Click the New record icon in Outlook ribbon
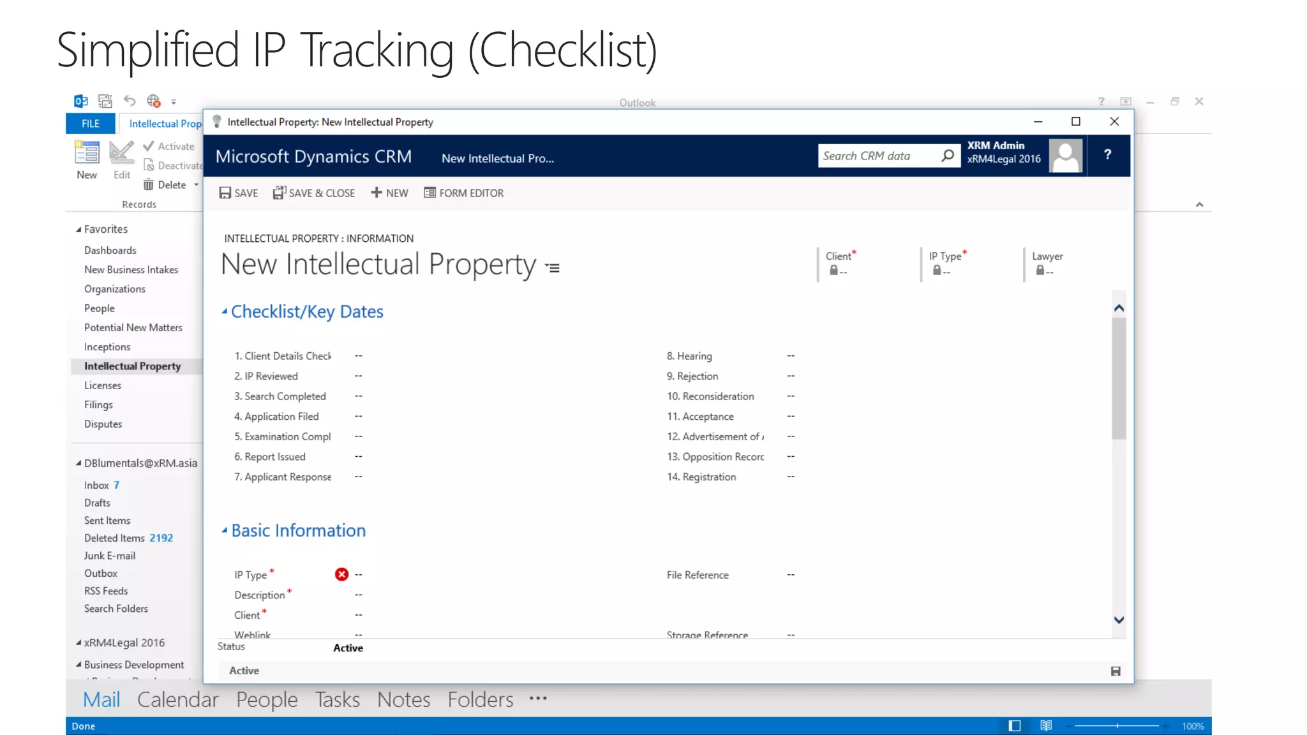The height and width of the screenshot is (735, 1307). [x=87, y=153]
